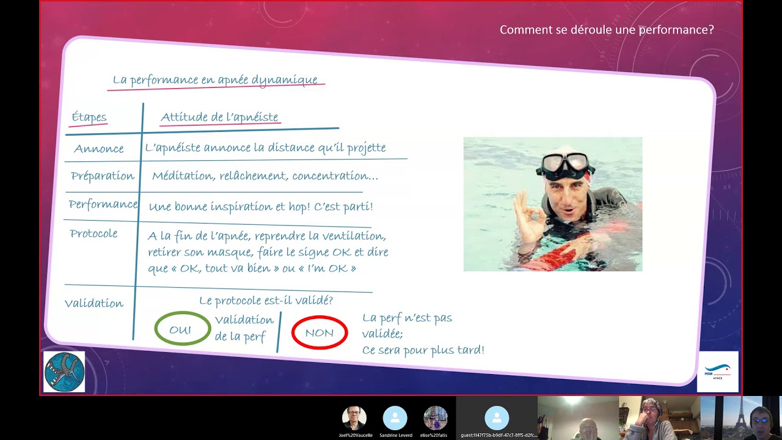Click the FFESSM Apnée logo
782x440 pixels.
[718, 372]
